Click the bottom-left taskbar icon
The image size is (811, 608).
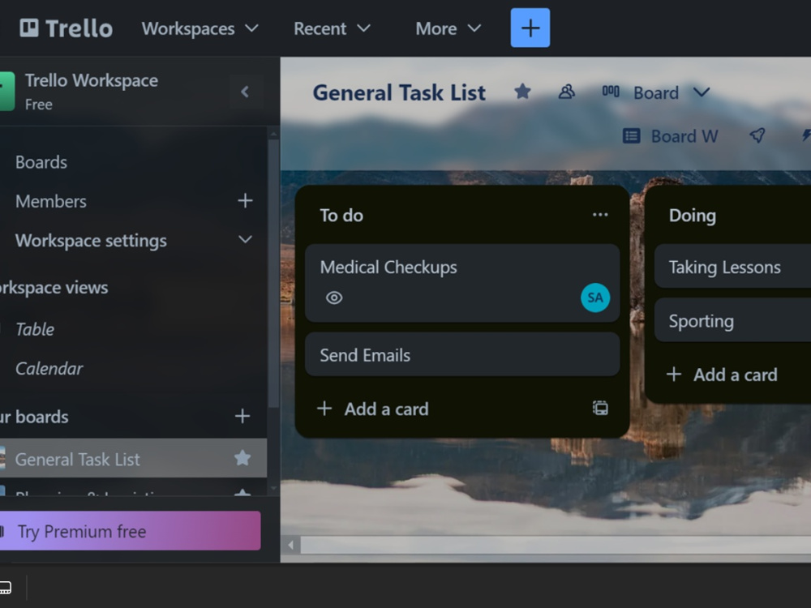point(5,587)
